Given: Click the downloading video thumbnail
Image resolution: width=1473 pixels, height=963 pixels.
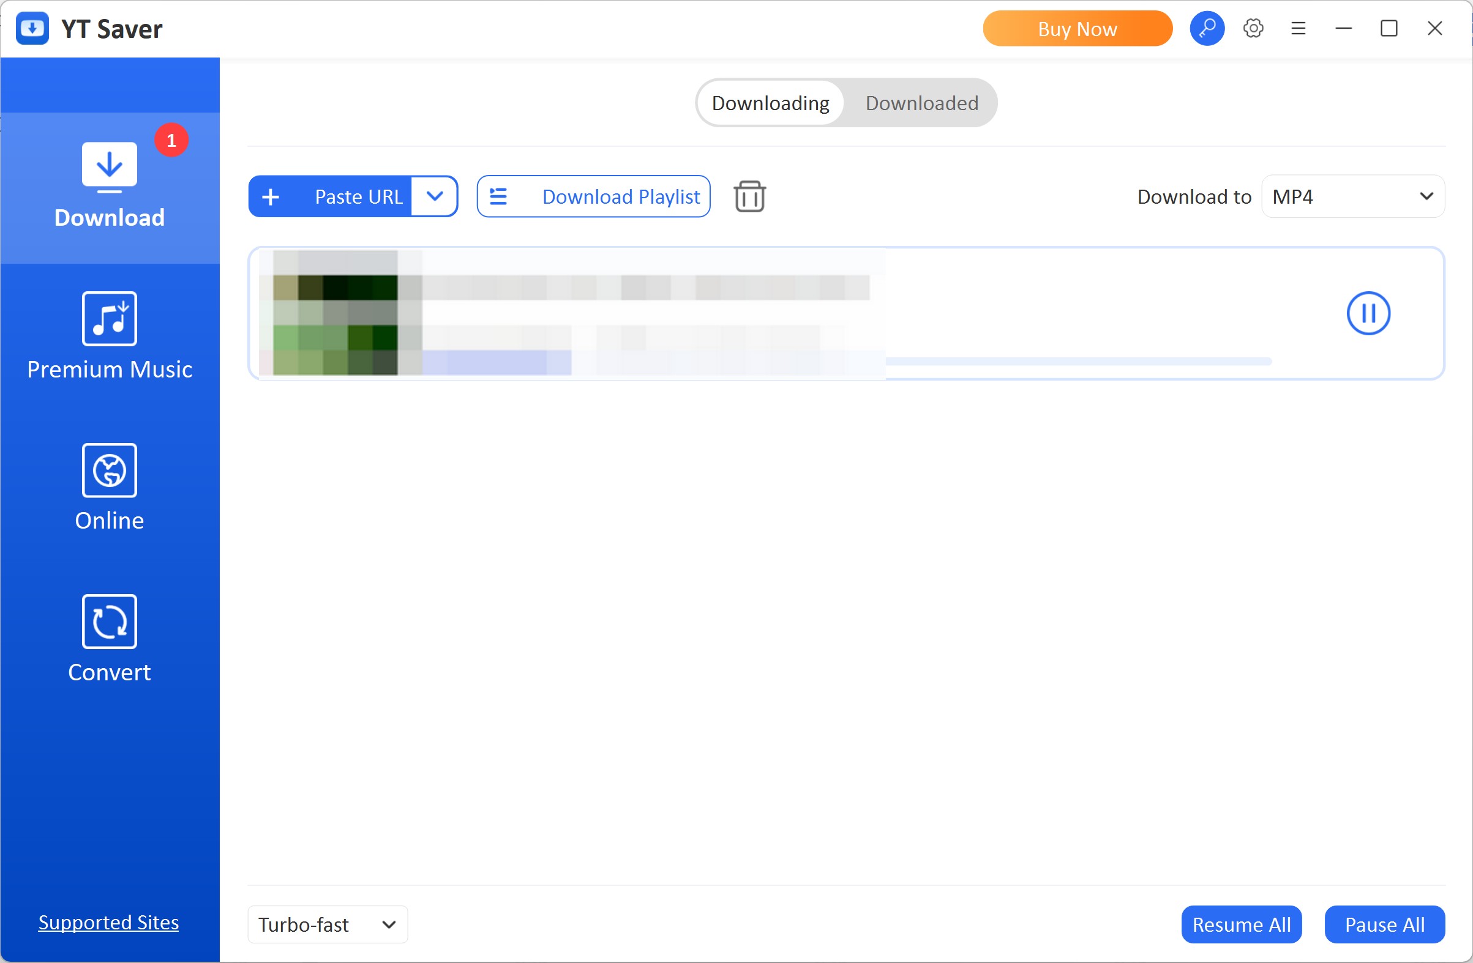Looking at the screenshot, I should pyautogui.click(x=335, y=314).
